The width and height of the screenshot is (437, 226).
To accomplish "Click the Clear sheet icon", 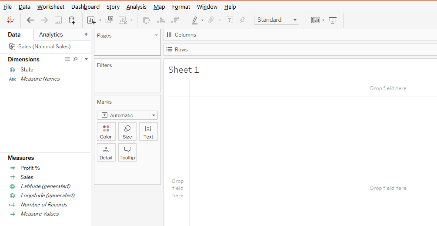I will (x=123, y=20).
